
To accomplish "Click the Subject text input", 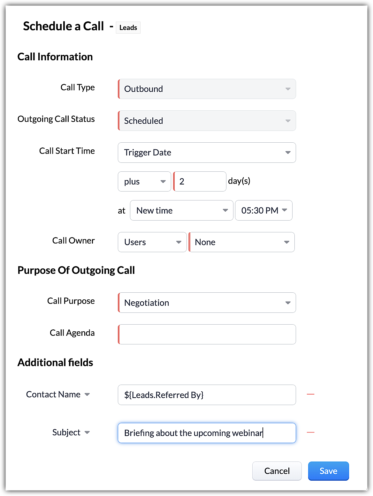I will pyautogui.click(x=207, y=433).
